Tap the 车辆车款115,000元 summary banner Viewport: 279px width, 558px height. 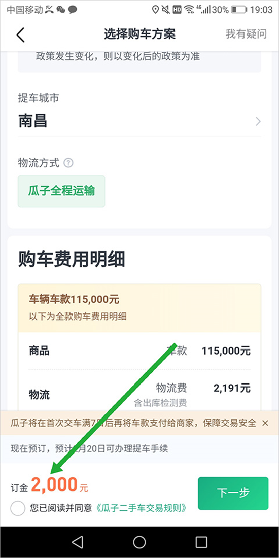pos(139,308)
